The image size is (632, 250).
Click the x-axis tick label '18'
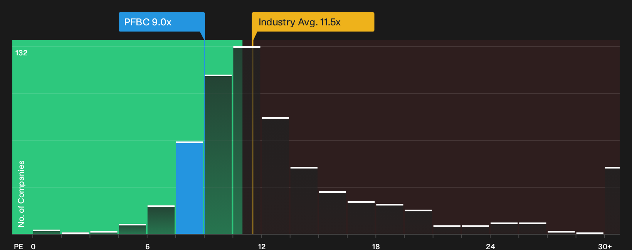[x=376, y=247]
